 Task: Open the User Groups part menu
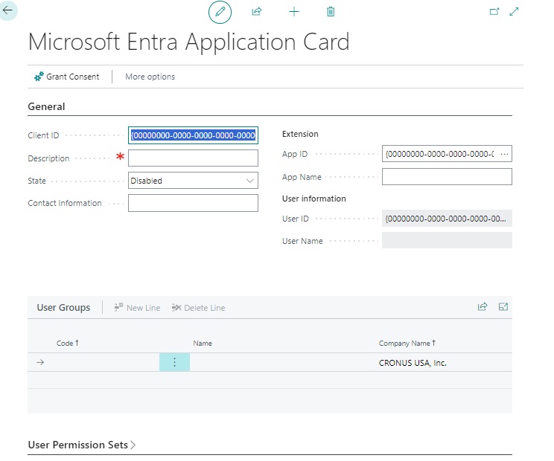coord(63,308)
